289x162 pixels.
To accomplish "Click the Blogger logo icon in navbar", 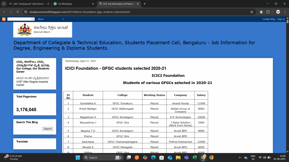I will [4, 19].
